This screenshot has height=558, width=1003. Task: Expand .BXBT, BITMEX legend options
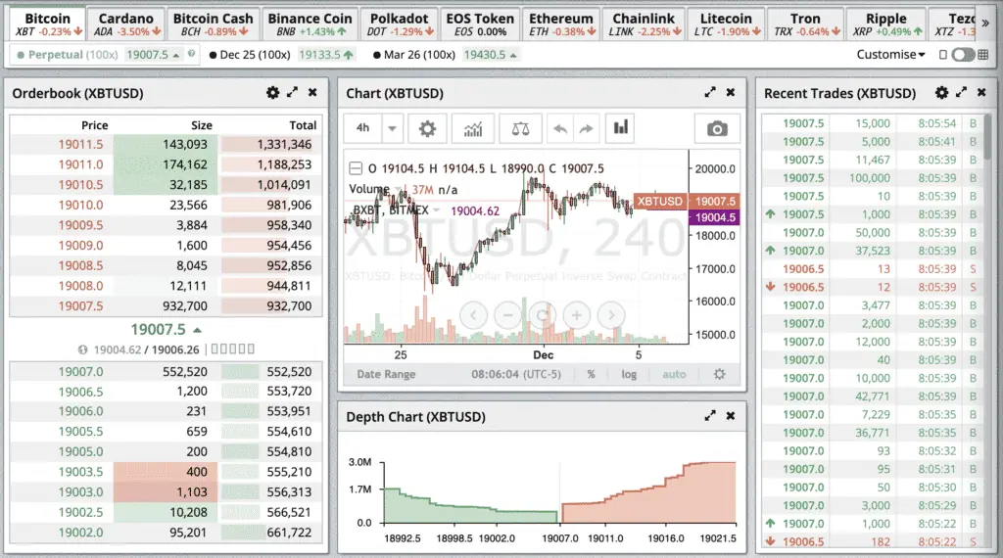[x=437, y=210]
